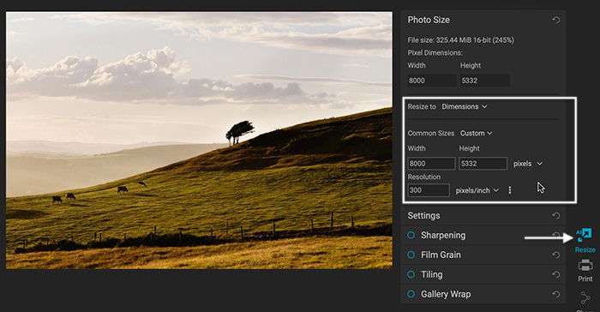600x312 pixels.
Task: Change the pixels/inch resolution unit dropdown
Action: pyautogui.click(x=477, y=190)
